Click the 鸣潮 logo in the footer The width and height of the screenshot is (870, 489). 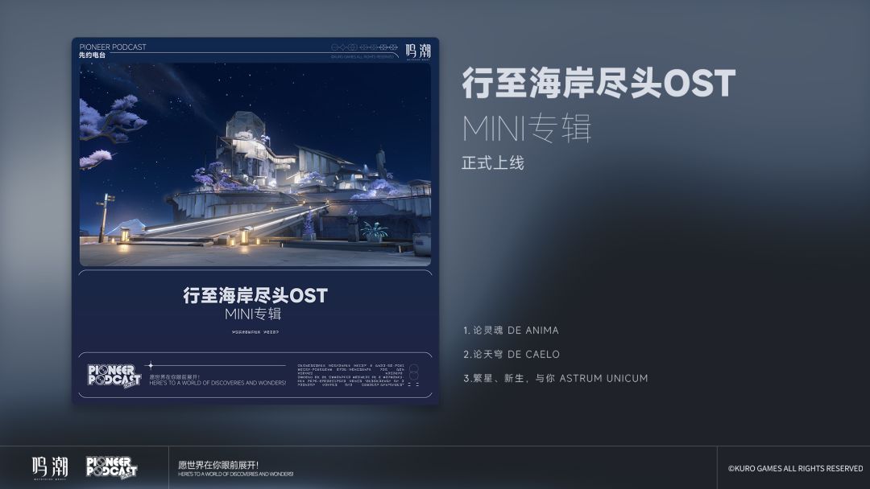(50, 468)
